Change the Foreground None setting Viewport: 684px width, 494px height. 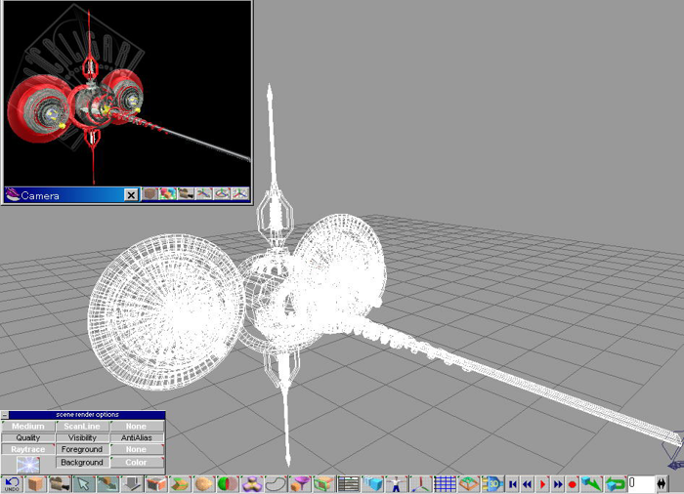[137, 449]
